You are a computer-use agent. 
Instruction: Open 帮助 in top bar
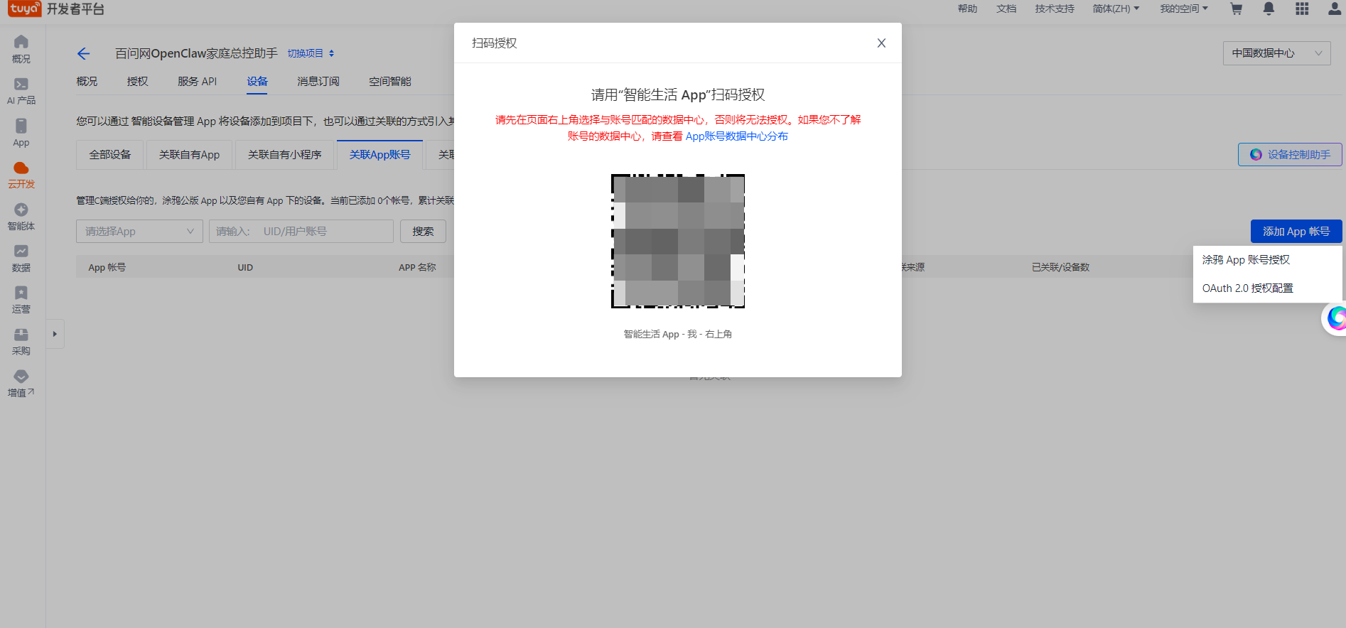(x=967, y=9)
